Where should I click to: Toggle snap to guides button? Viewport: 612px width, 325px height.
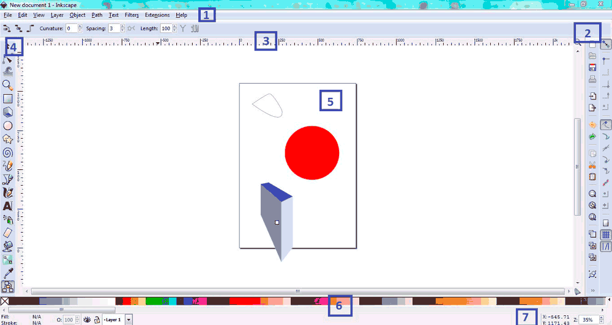(x=606, y=246)
